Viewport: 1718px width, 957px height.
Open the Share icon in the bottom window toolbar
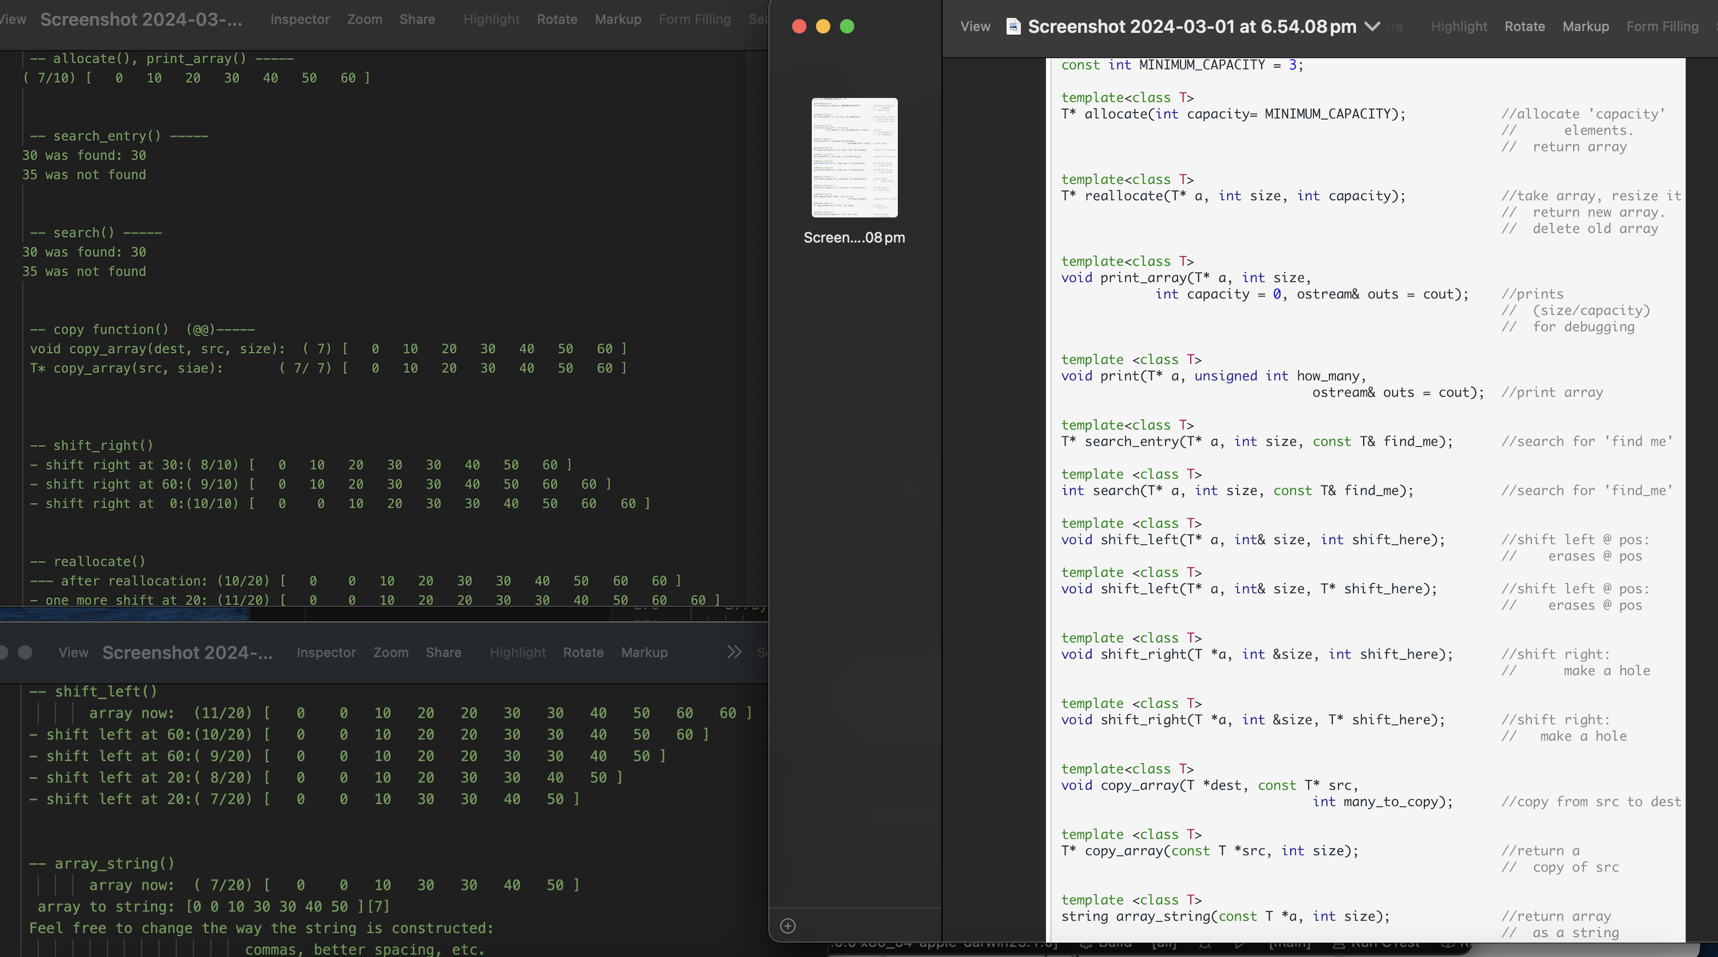(x=443, y=652)
